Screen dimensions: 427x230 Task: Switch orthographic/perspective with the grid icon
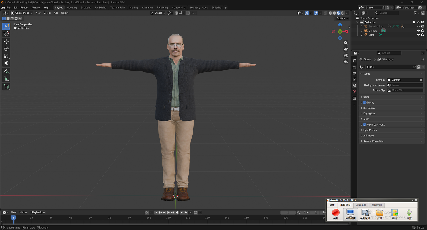click(x=346, y=61)
